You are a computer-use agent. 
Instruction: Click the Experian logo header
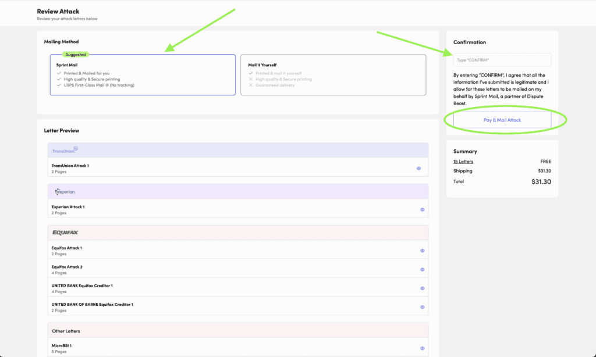(65, 191)
